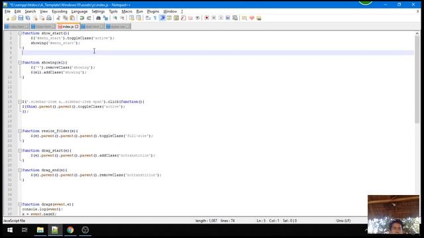This screenshot has height=238, width=424.
Task: Run macro multiple times icon
Action: 228,18
